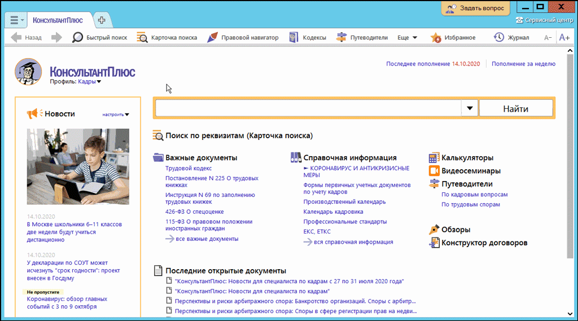Open 115-ФЗ иностранных граждан link

(x=209, y=225)
